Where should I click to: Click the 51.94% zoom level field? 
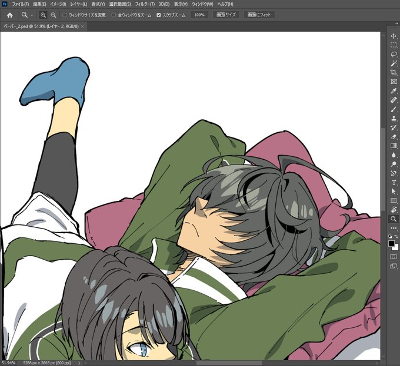pyautogui.click(x=8, y=362)
